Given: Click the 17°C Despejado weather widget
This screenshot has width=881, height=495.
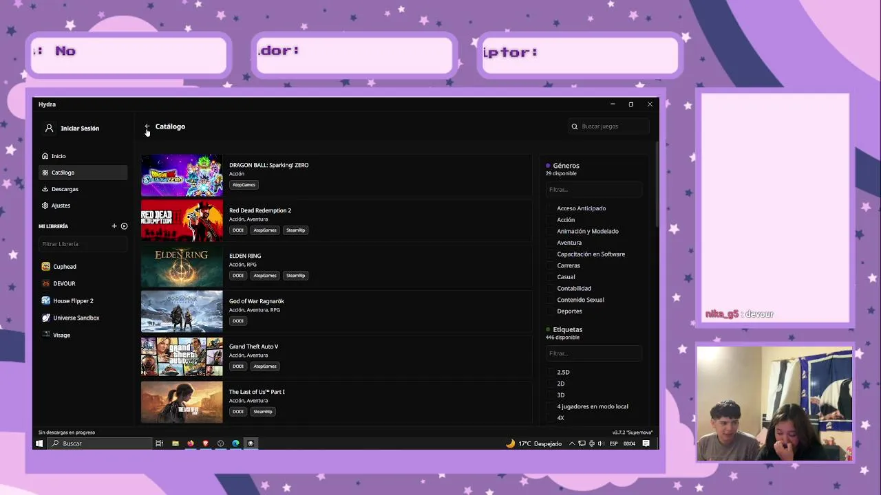Looking at the screenshot, I should pyautogui.click(x=534, y=443).
